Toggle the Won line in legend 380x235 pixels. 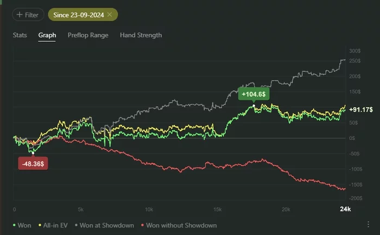(x=23, y=225)
